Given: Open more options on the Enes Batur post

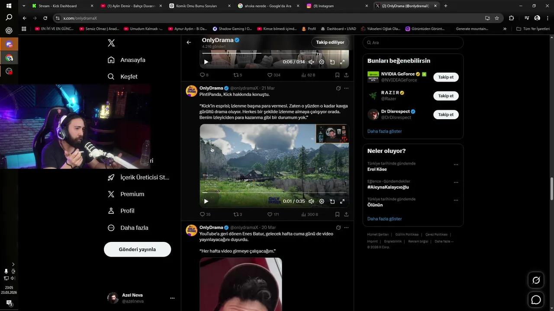Looking at the screenshot, I should pos(346,228).
